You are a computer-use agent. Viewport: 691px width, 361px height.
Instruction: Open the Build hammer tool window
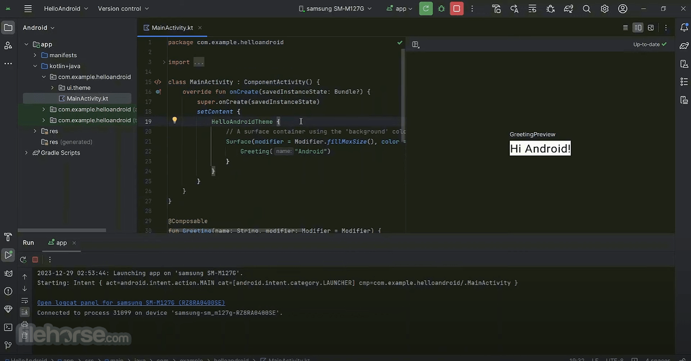8,237
